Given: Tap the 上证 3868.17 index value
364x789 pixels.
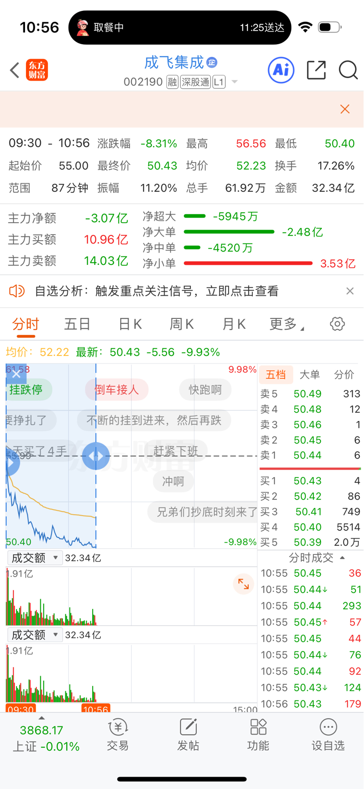Looking at the screenshot, I should coord(42,730).
